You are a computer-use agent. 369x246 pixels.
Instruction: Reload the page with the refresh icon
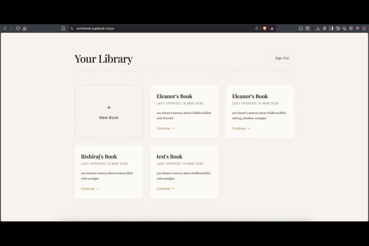pyautogui.click(x=18, y=28)
